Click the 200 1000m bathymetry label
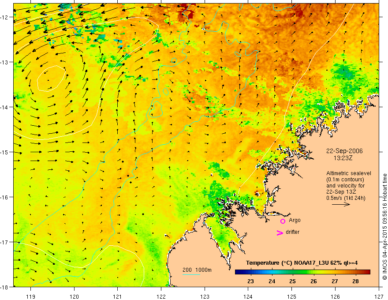The image size is (388, 300). tap(197, 270)
